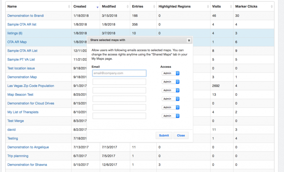The height and width of the screenshot is (172, 284).
Task: Open the second Admin access dropdown
Action: point(171,82)
